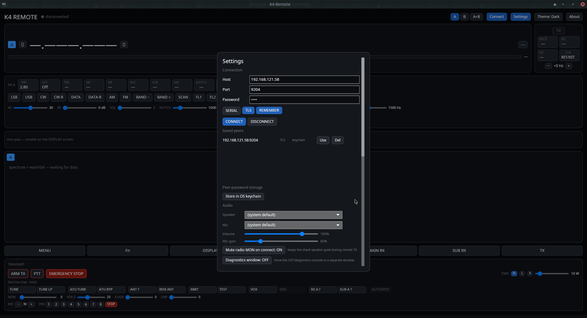Click the TUNE switch
Screen dimensions: 587x318
[22, 290]
